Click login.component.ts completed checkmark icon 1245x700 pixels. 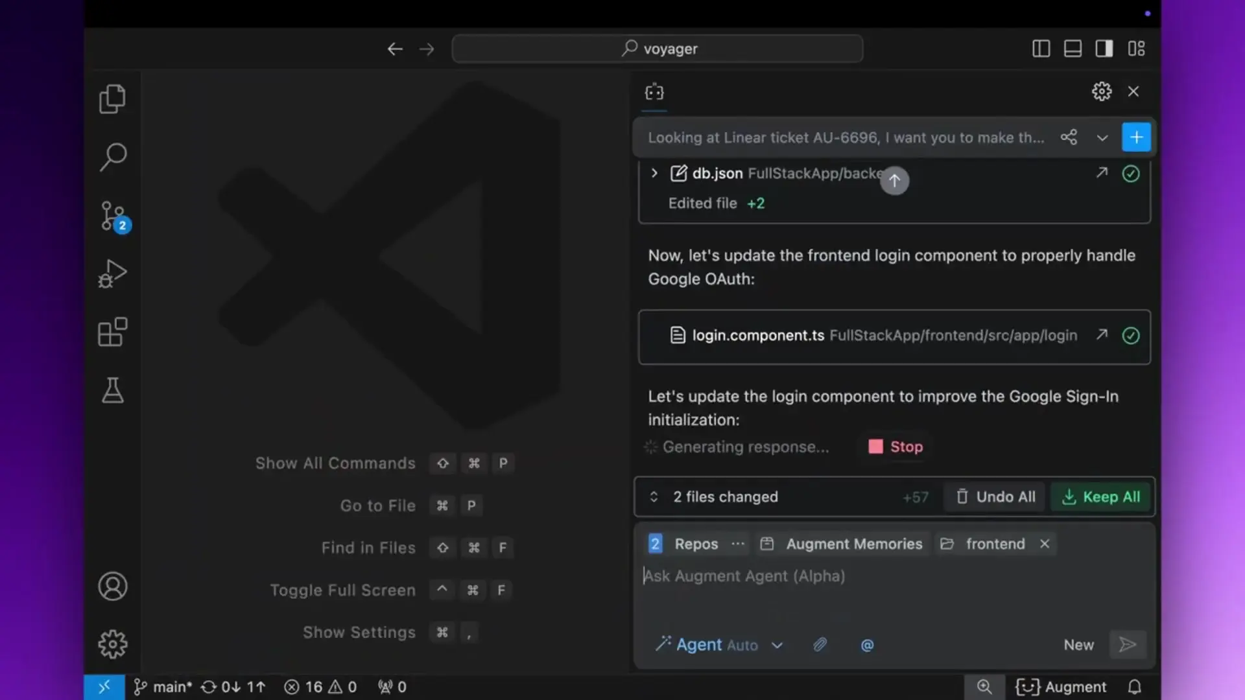click(x=1131, y=335)
